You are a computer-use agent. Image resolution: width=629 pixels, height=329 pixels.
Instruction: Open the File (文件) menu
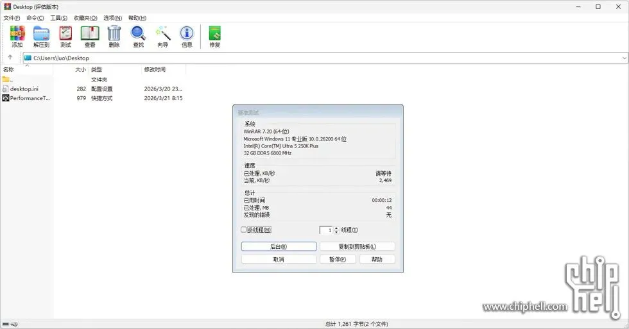[12, 18]
